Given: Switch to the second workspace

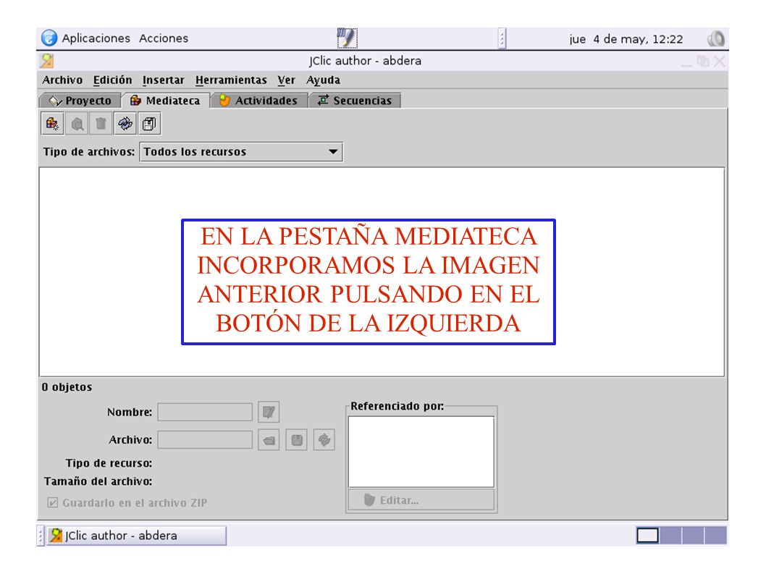Looking at the screenshot, I should [670, 536].
